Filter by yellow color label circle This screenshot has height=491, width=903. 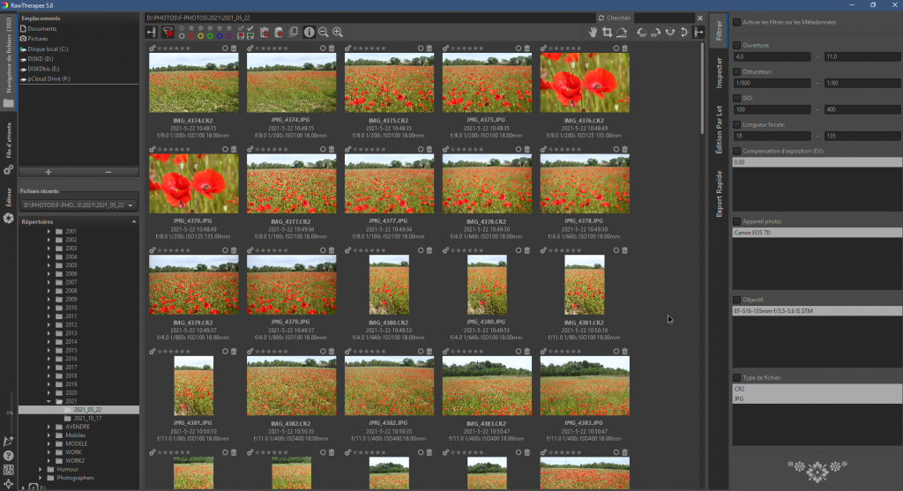[x=200, y=35]
